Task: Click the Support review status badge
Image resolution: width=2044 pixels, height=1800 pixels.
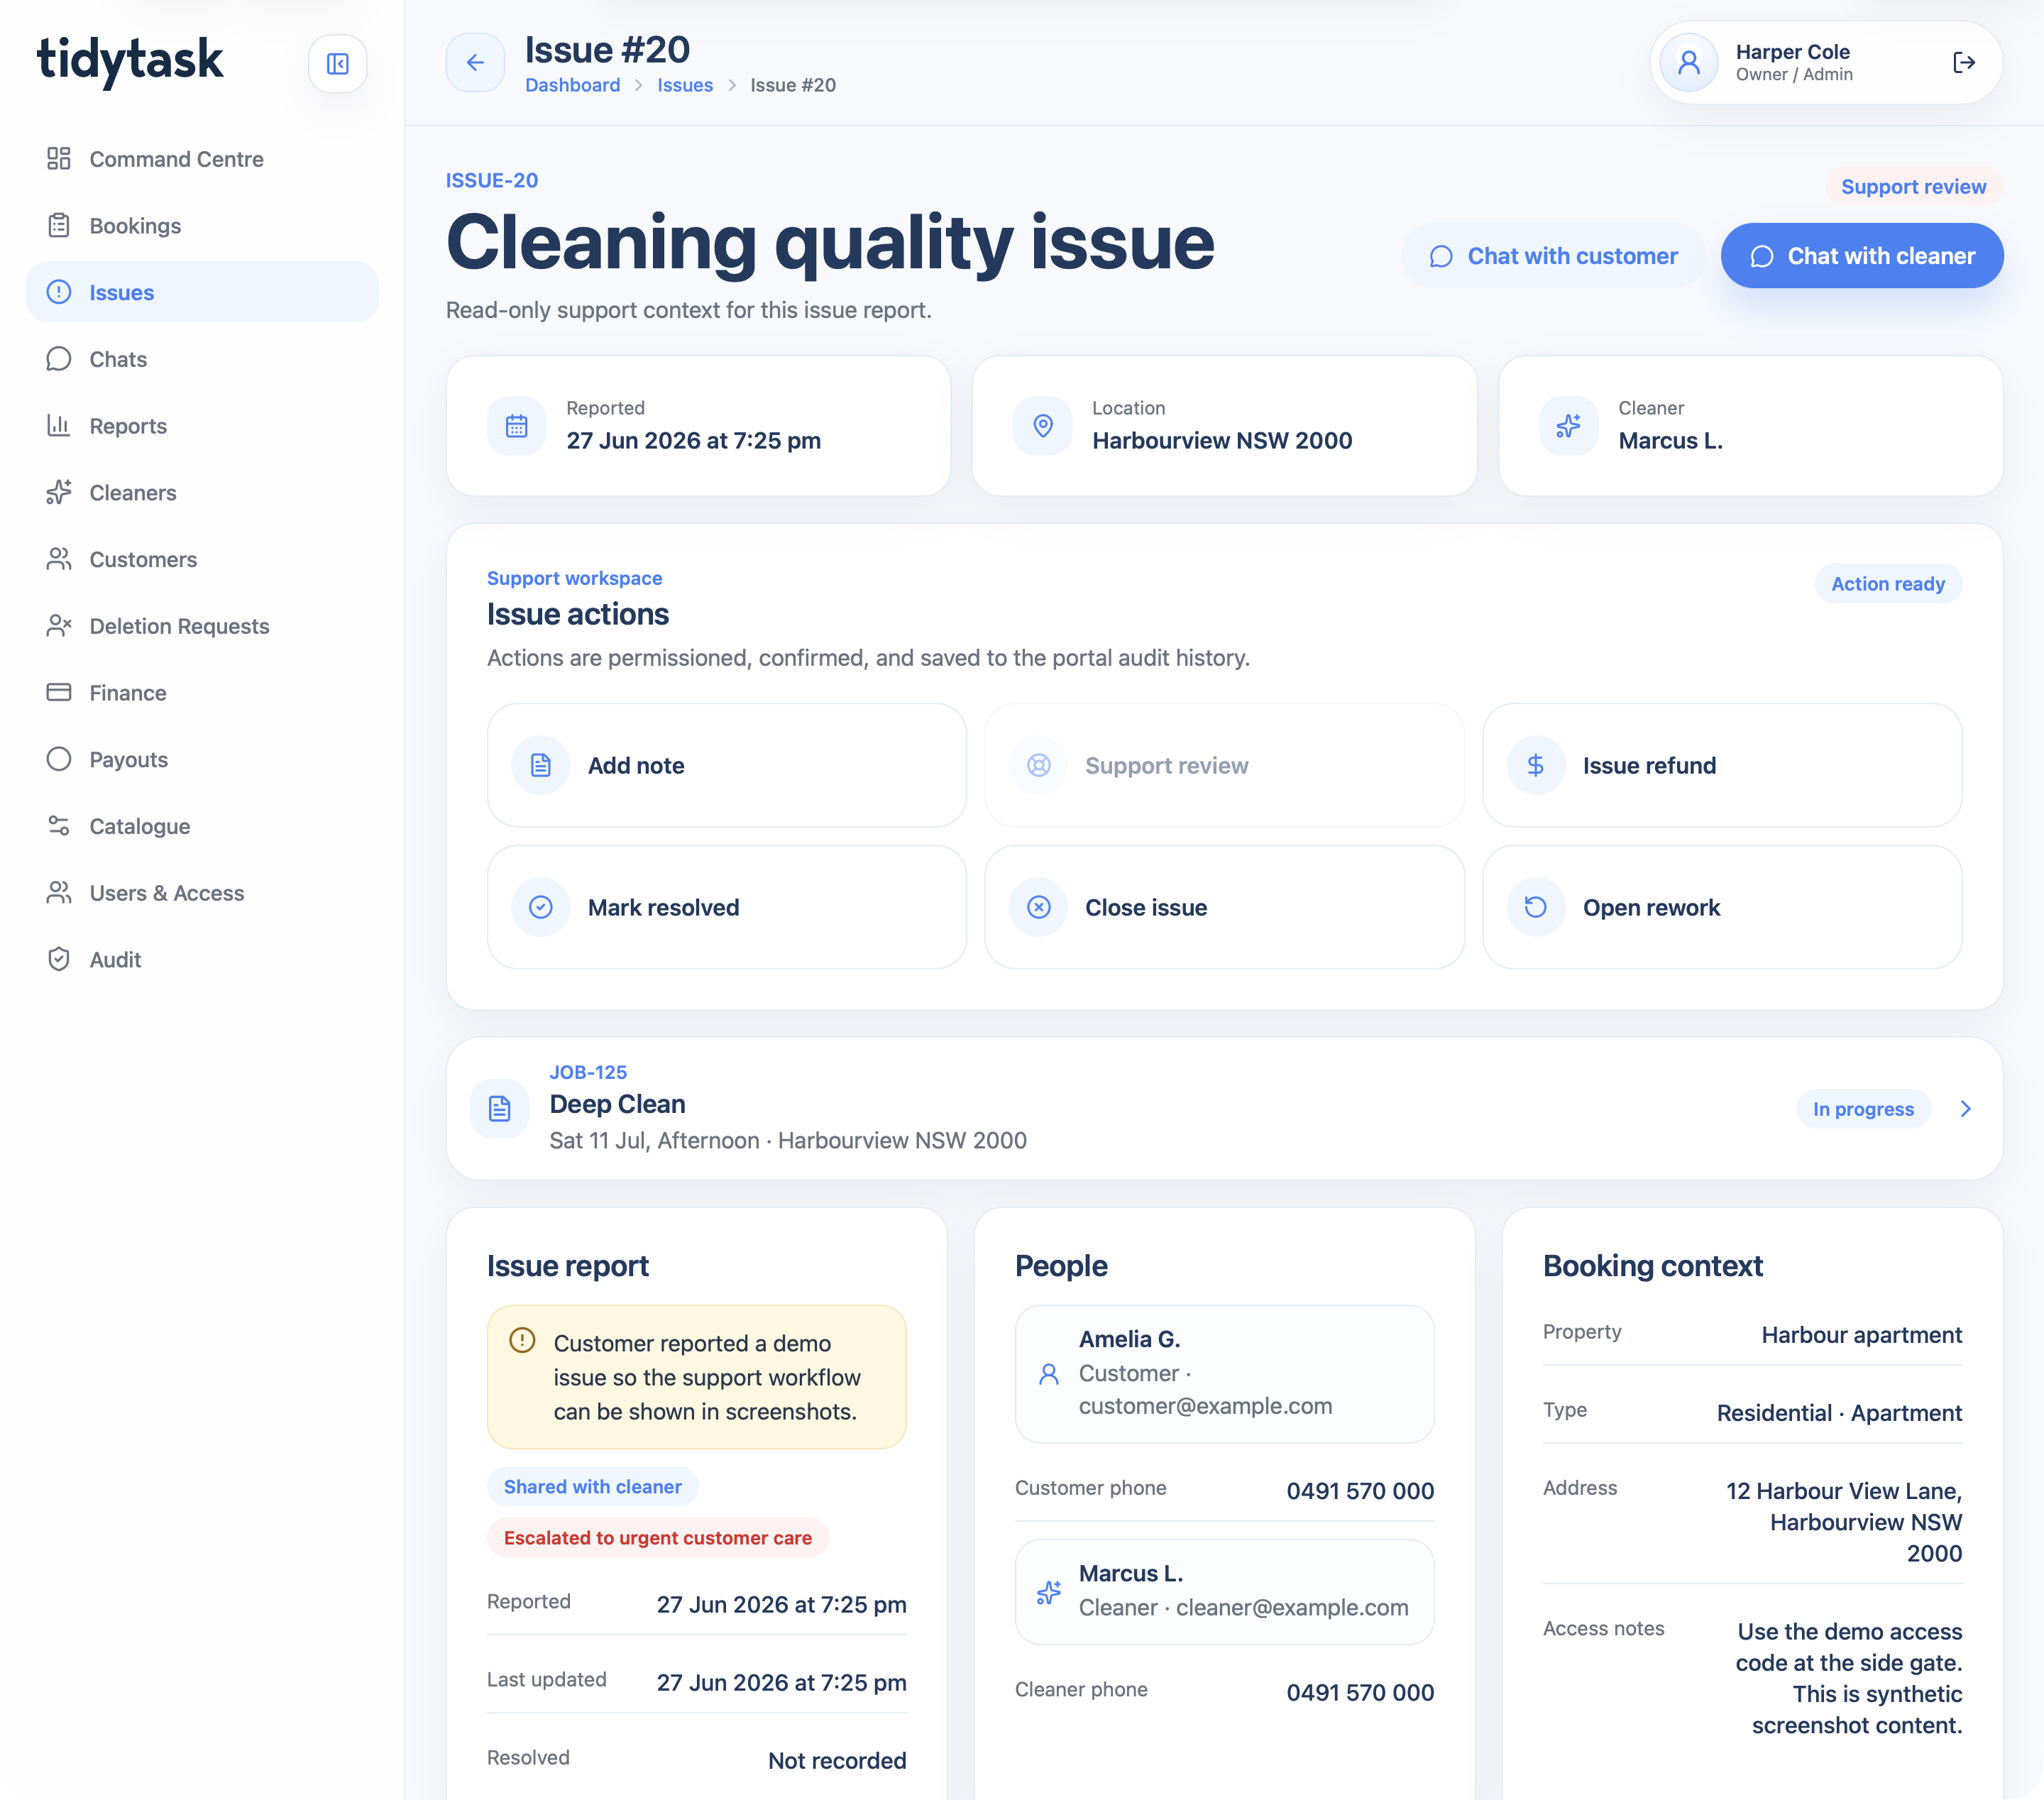Action: (1913, 187)
